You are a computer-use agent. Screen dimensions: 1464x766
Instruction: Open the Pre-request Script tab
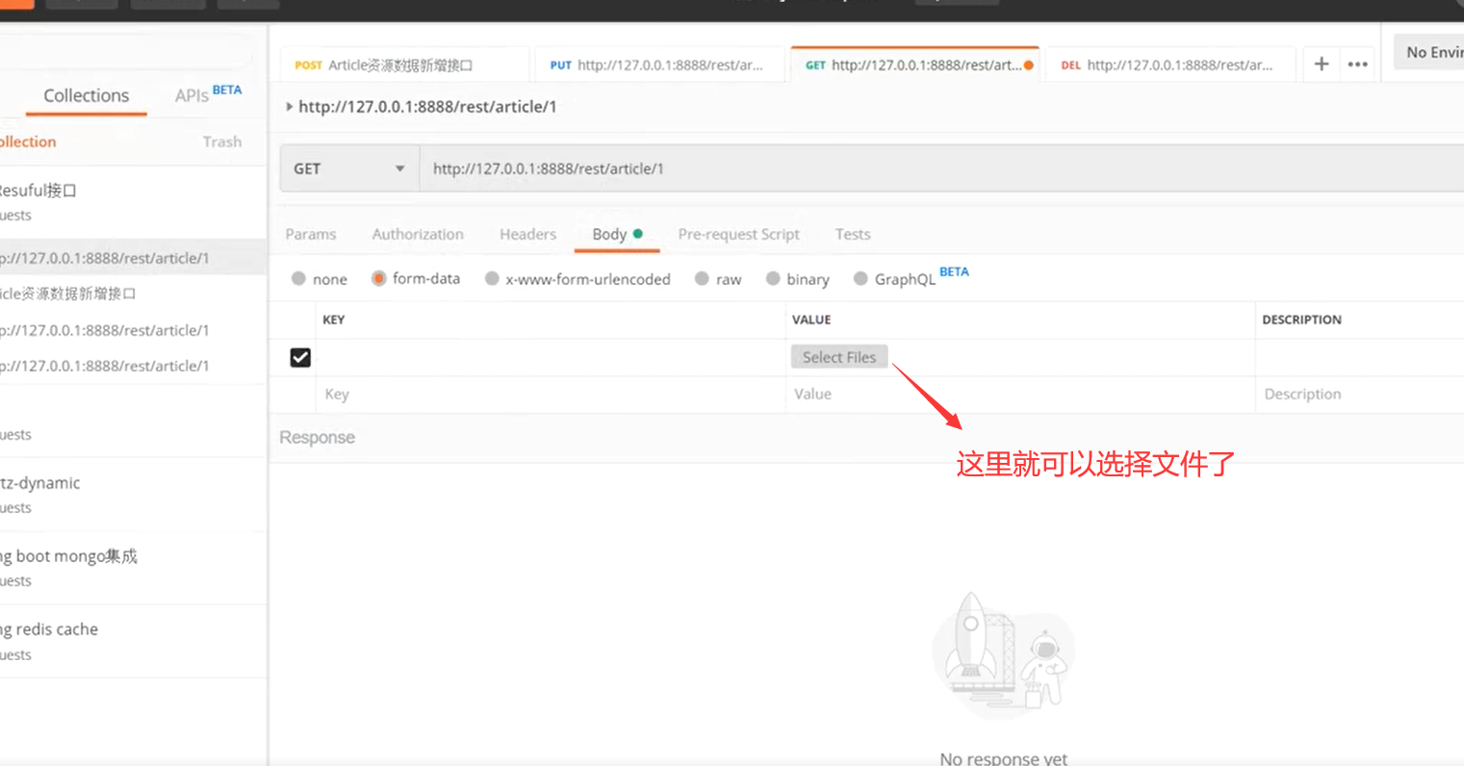point(738,234)
